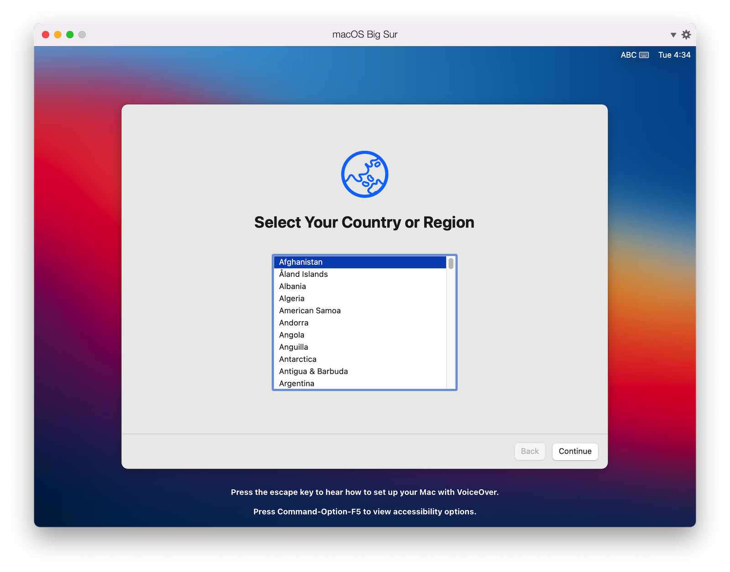Click the blue globe icon above the heading
The width and height of the screenshot is (730, 572).
(x=365, y=174)
